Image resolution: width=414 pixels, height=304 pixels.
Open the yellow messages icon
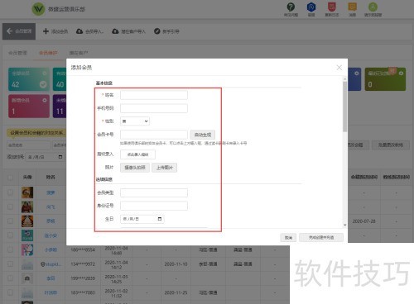[352, 7]
